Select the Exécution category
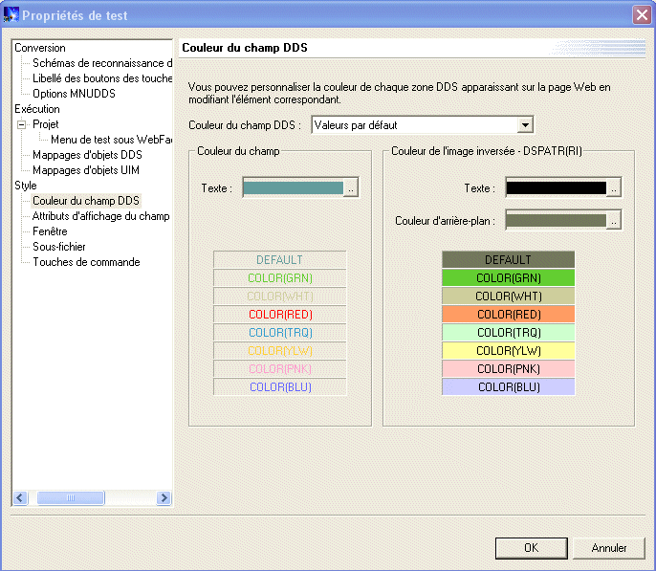Image resolution: width=656 pixels, height=571 pixels. pyautogui.click(x=37, y=109)
